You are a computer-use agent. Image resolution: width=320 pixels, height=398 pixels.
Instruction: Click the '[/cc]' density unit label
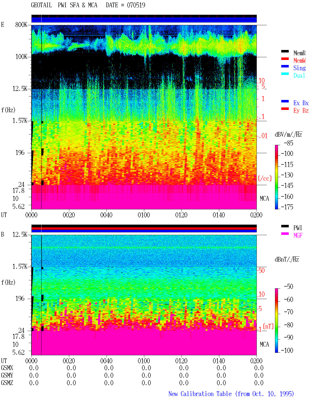265,178
